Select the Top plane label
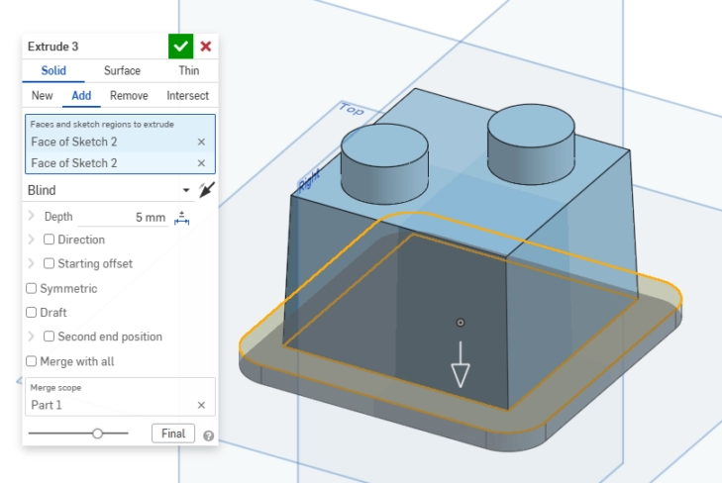This screenshot has height=483, width=722. point(352,109)
